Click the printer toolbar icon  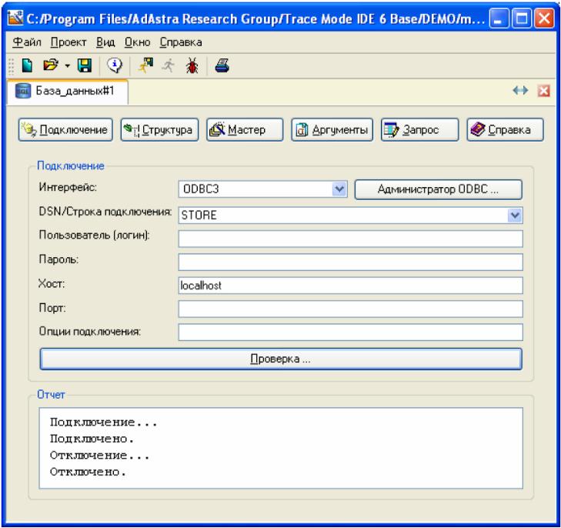[x=222, y=65]
